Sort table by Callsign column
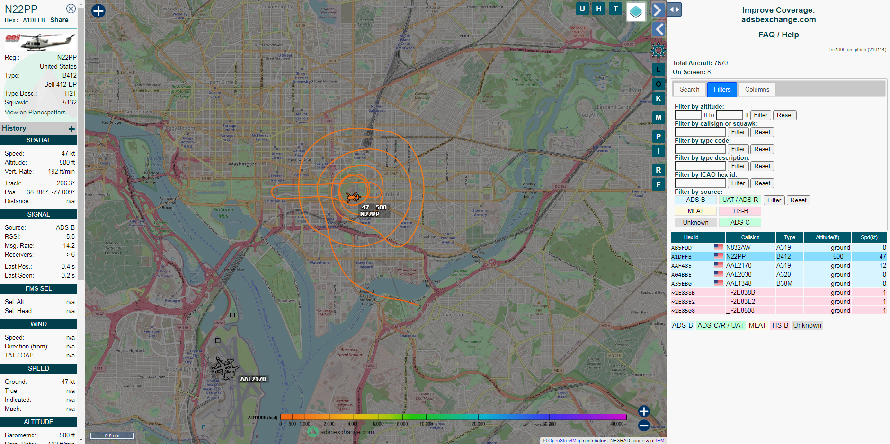 point(750,237)
